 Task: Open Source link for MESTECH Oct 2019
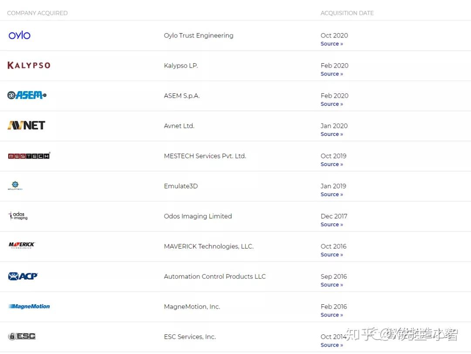(x=331, y=164)
